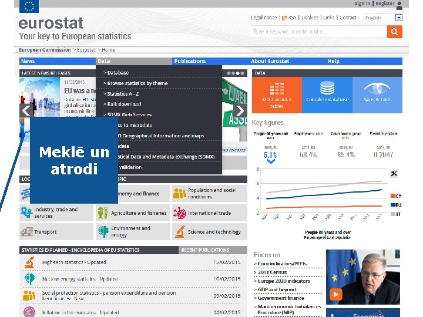Go to previous news slide arrow
Image resolution: width=423 pixels, height=317 pixels.
[x=26, y=110]
